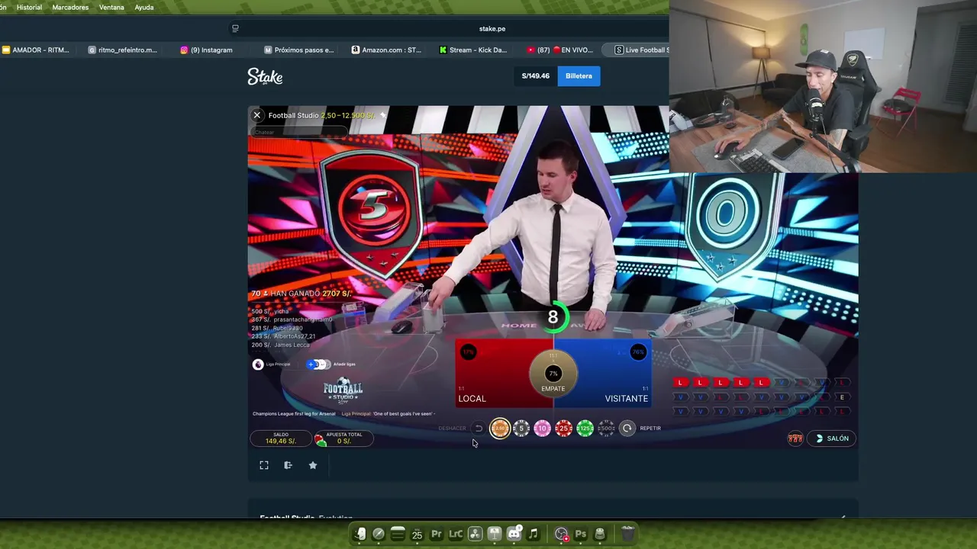Screen dimensions: 977x549
Task: Select the orange 2,50 chip
Action: pos(499,429)
